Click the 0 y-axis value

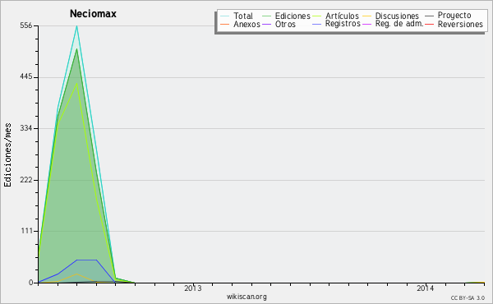[30, 283]
